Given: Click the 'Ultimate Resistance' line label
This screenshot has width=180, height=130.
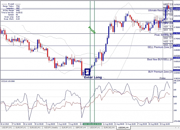Looking at the screenshot, I should (160, 10).
